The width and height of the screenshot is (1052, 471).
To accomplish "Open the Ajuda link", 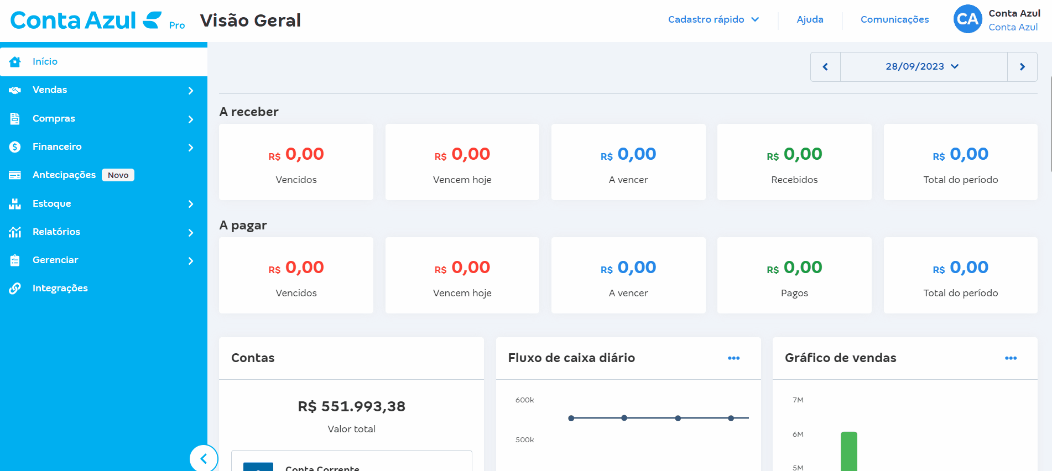I will click(810, 19).
